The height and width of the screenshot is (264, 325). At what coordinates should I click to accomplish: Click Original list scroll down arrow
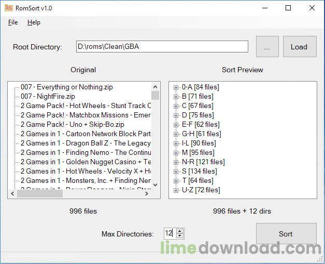156,184
